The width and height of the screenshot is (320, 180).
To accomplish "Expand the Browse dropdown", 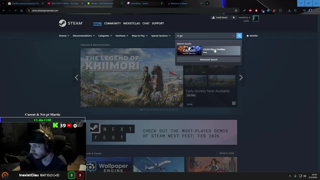I will point(64,36).
